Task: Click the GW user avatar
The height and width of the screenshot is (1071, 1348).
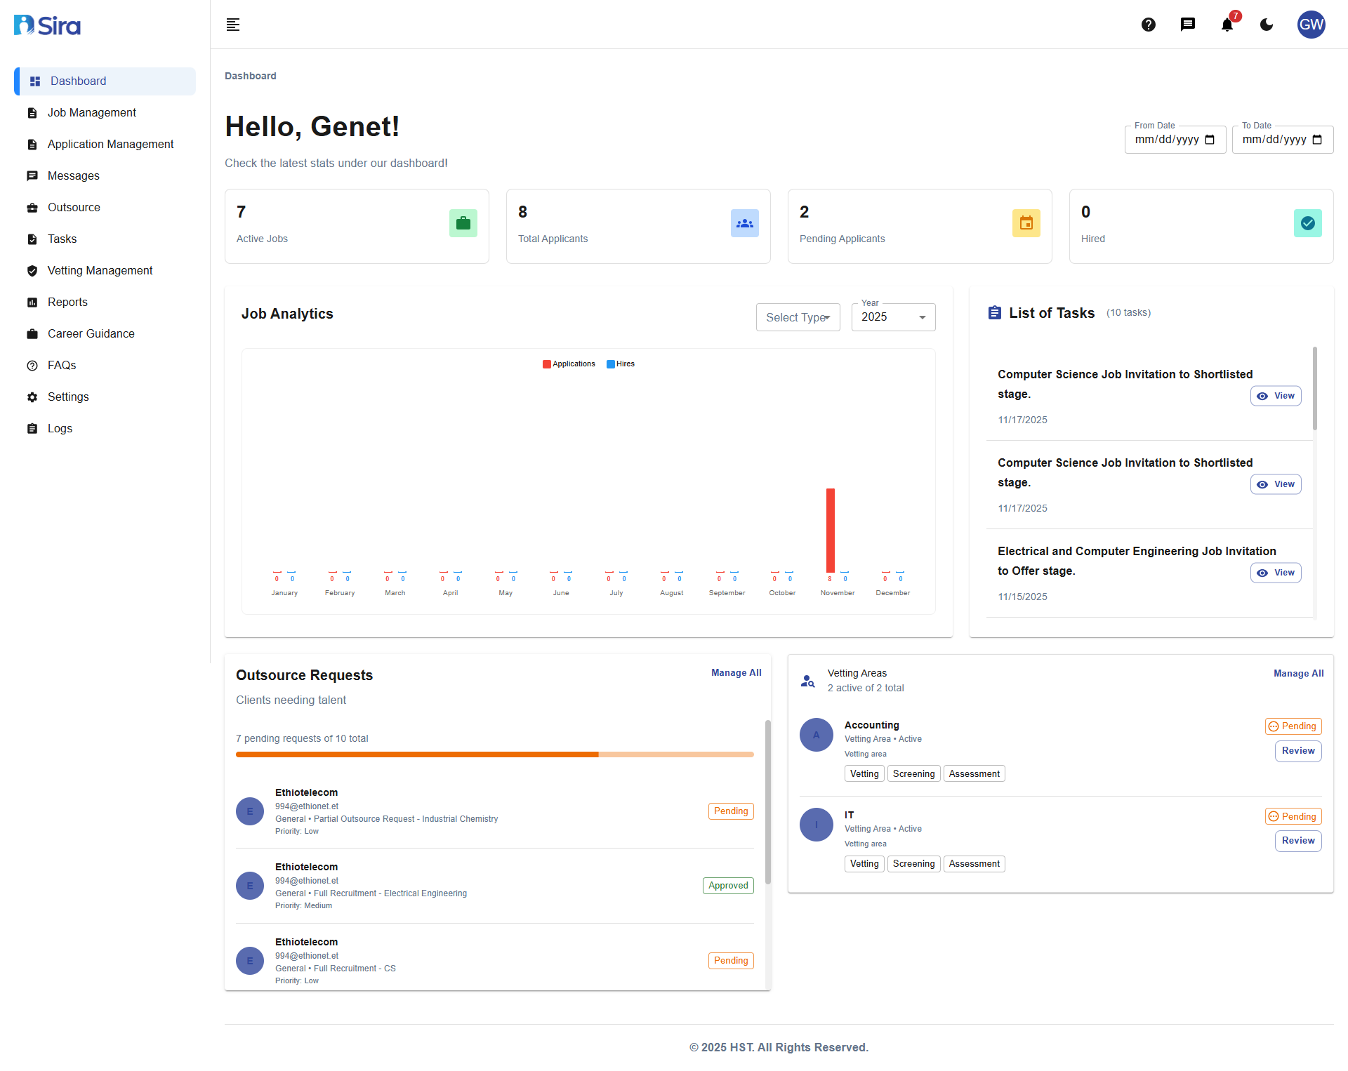Action: coord(1311,25)
